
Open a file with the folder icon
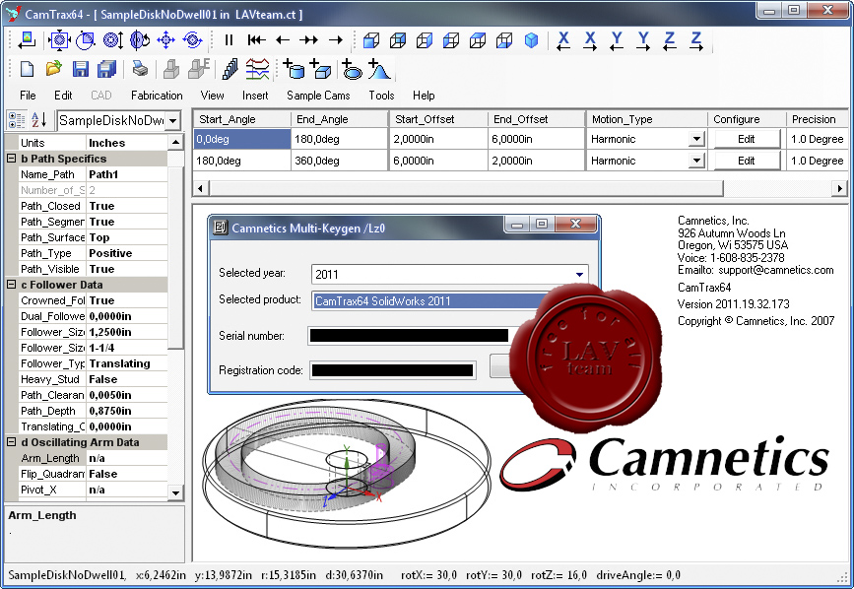(x=53, y=69)
